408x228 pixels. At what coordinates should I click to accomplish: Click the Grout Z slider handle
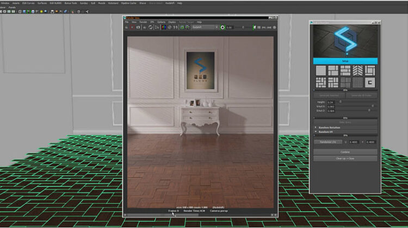click(x=369, y=110)
